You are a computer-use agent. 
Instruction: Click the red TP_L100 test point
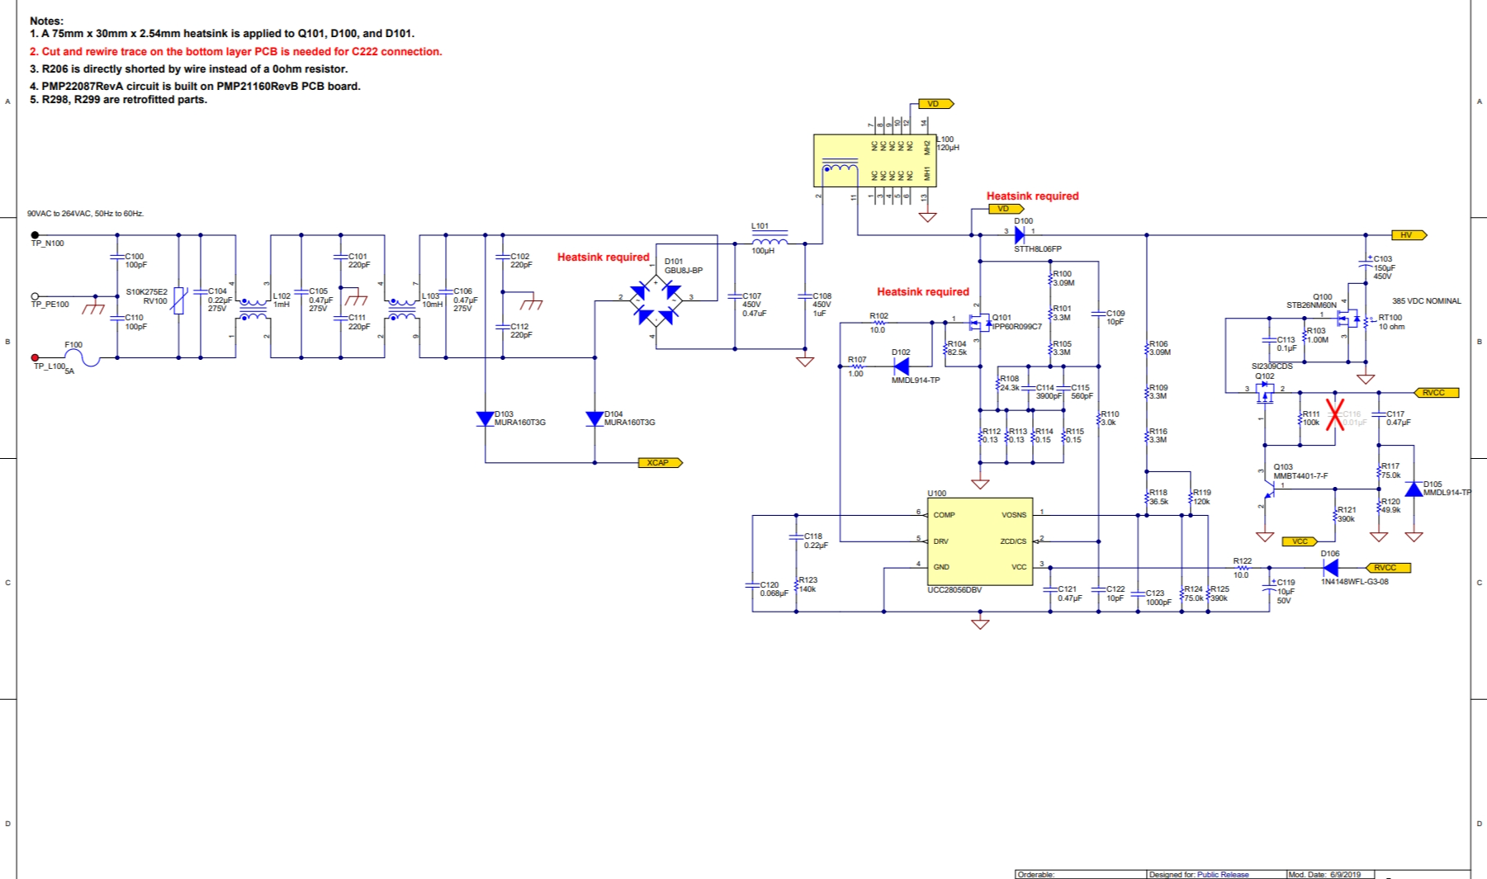pyautogui.click(x=35, y=358)
